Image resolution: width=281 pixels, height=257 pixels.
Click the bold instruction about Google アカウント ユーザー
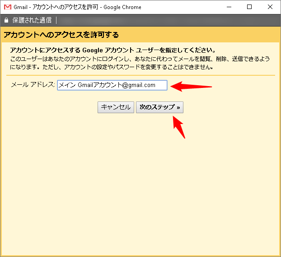pos(113,50)
